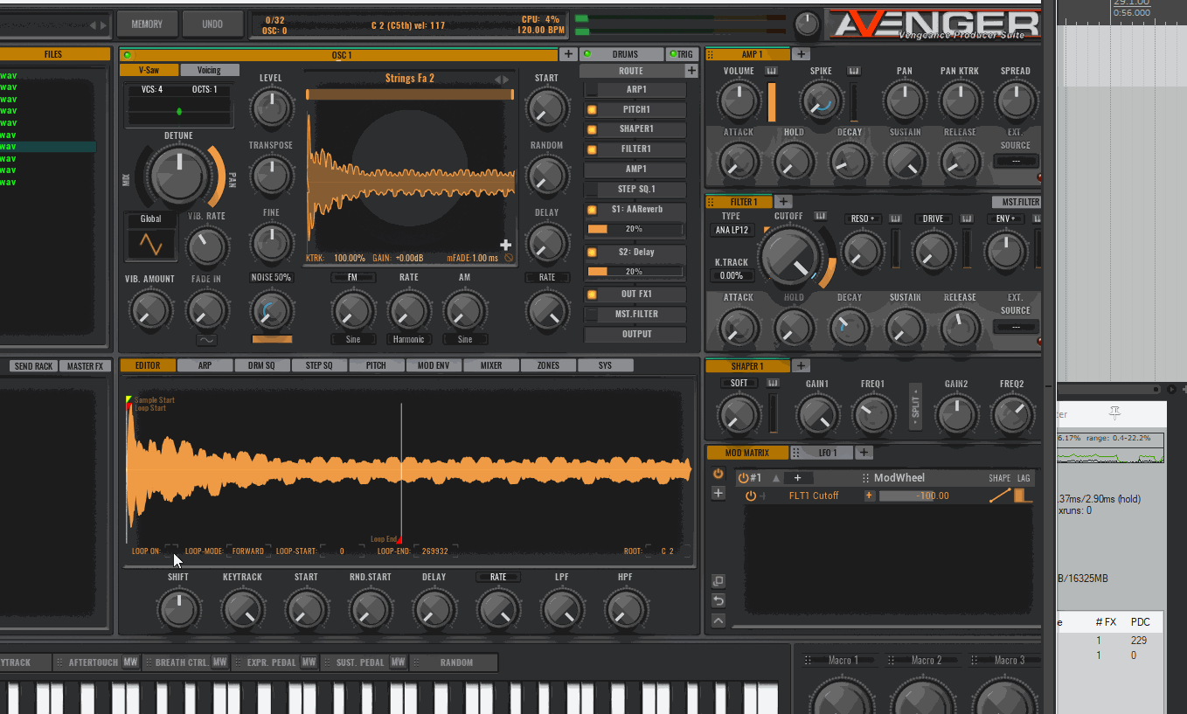Open the Sine dropdown under FM knob
The width and height of the screenshot is (1187, 714).
click(x=352, y=339)
